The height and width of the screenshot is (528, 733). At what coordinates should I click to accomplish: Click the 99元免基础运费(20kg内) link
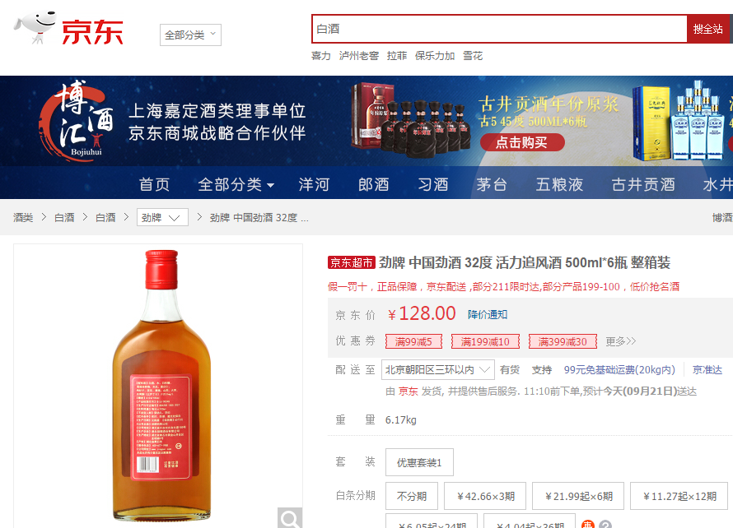[x=619, y=370]
